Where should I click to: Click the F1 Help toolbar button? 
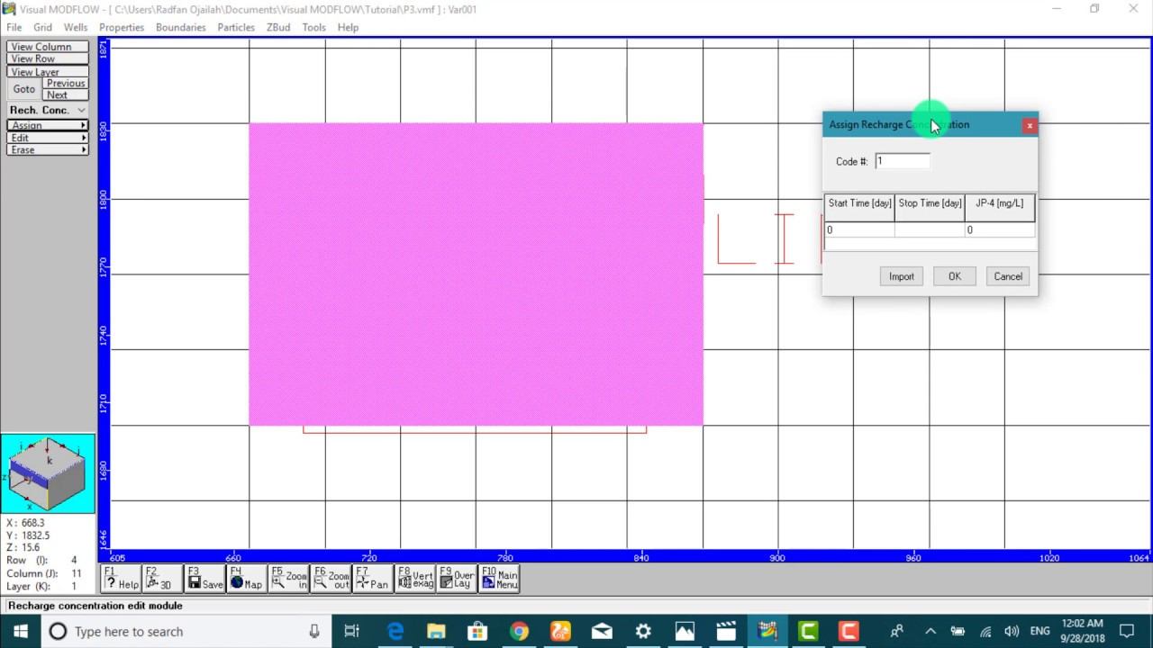(x=121, y=579)
